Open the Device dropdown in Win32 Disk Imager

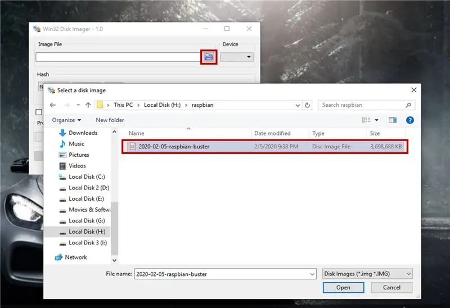237,57
